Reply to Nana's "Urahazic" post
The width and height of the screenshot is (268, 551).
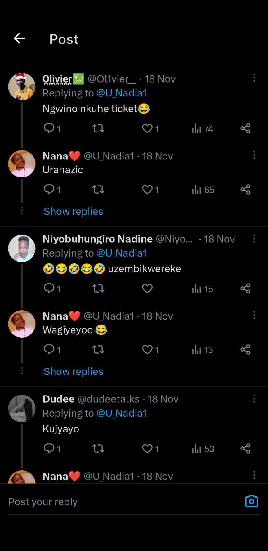[x=49, y=189]
